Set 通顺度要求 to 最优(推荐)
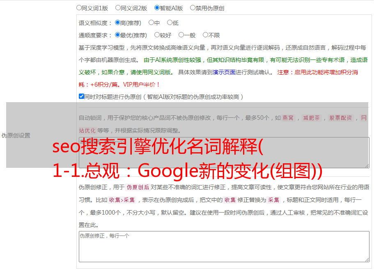The width and height of the screenshot is (374, 270). pos(117,35)
